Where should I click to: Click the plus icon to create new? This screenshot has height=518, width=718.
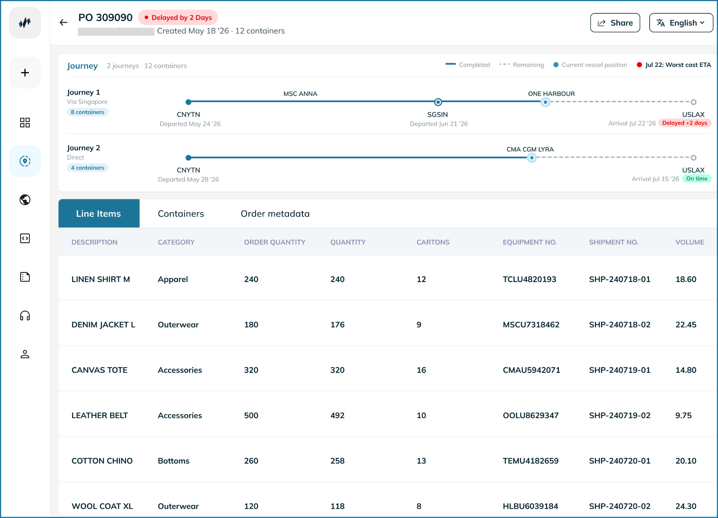point(25,73)
